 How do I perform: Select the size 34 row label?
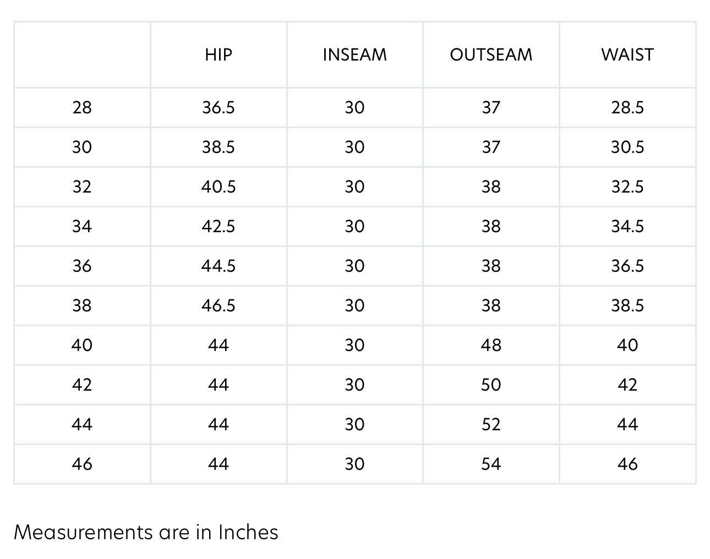click(82, 226)
